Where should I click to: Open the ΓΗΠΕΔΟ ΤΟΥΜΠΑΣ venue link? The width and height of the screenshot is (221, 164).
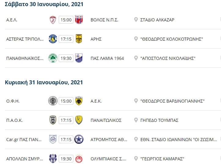point(160,120)
